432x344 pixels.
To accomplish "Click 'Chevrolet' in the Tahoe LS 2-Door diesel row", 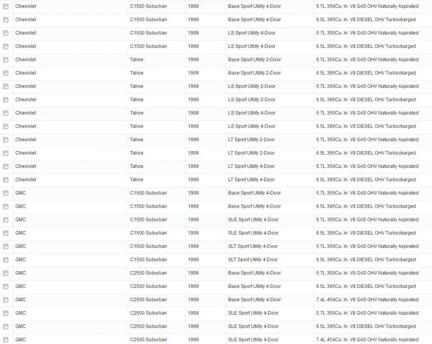I will pos(25,100).
